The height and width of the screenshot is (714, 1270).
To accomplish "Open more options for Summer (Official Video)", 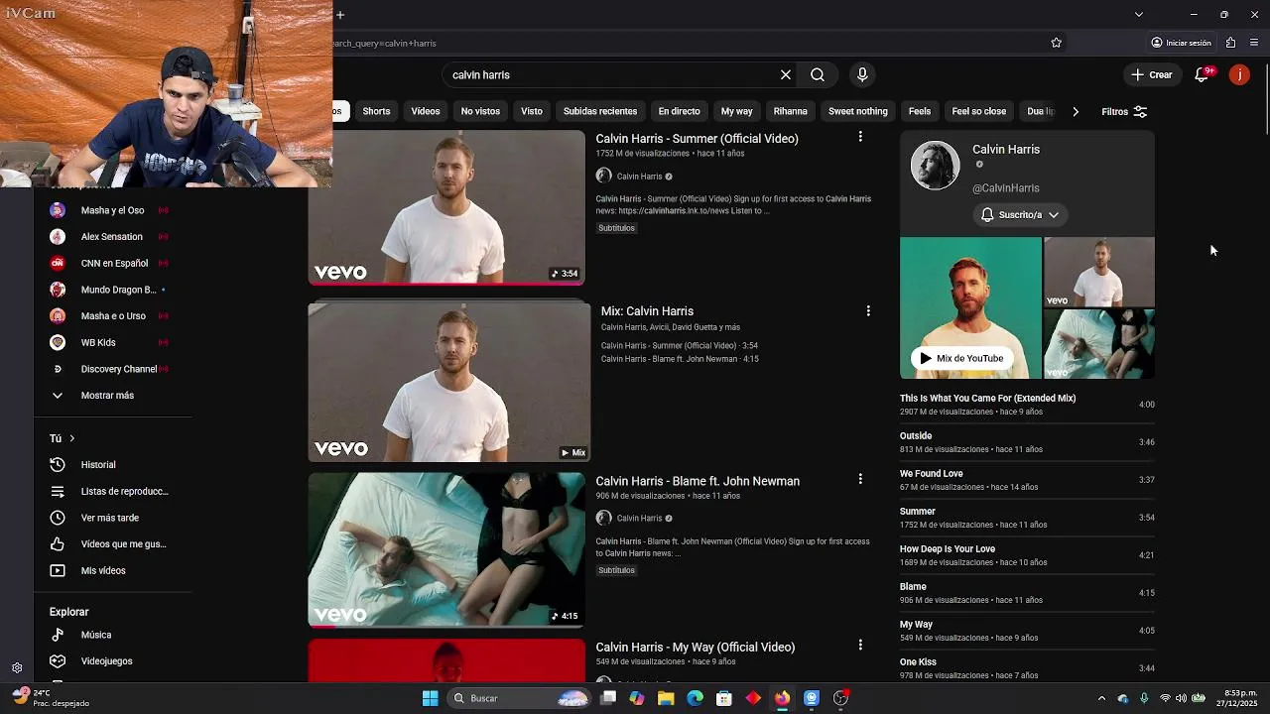I will pos(860,136).
